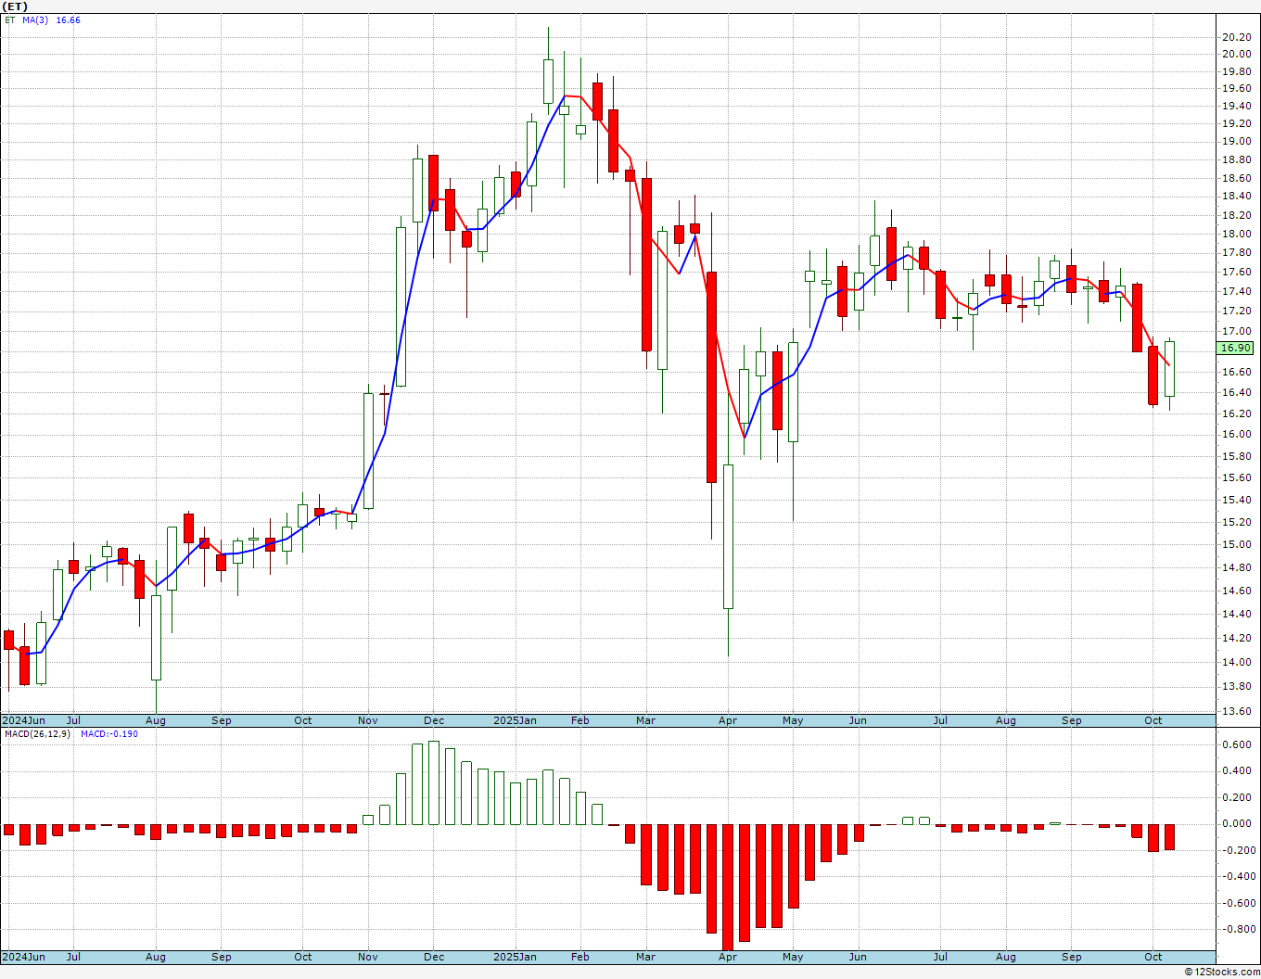
Task: Click the 20.20 price axis label
Action: coord(1235,37)
